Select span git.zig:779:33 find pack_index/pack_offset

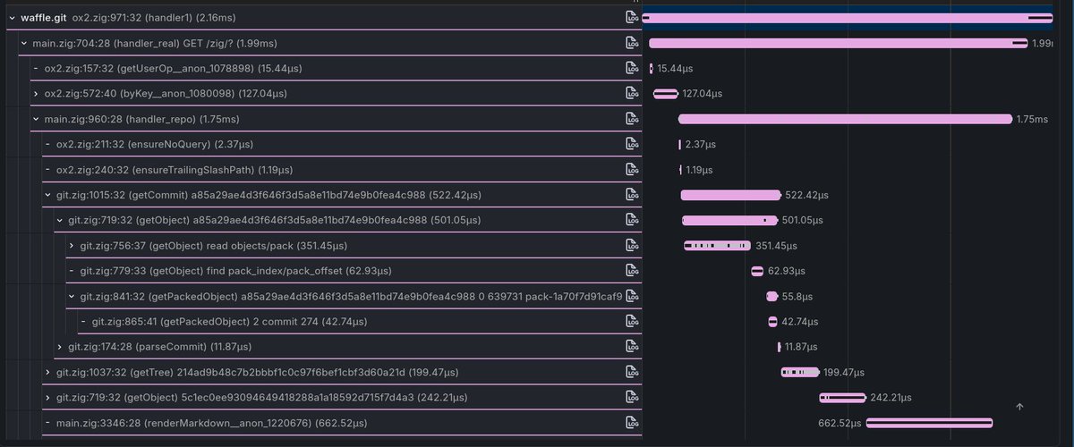235,271
